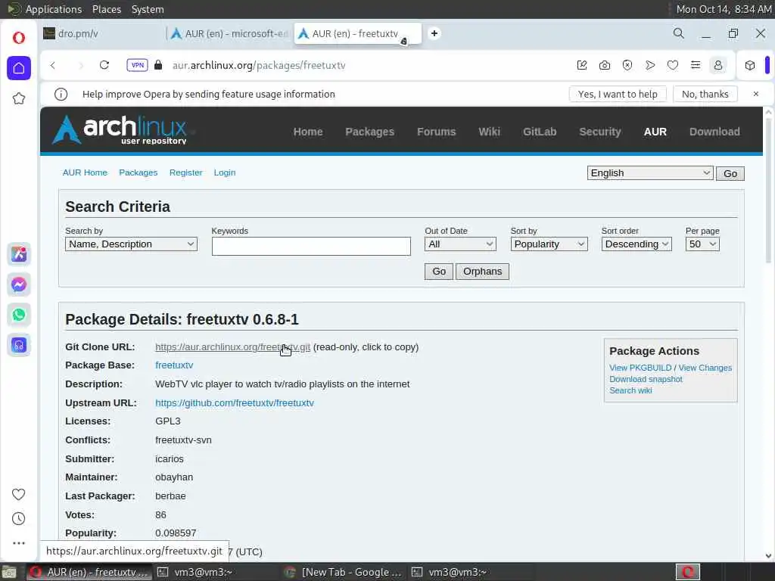Open history clock icon in sidebar
The image size is (775, 581).
(19, 518)
